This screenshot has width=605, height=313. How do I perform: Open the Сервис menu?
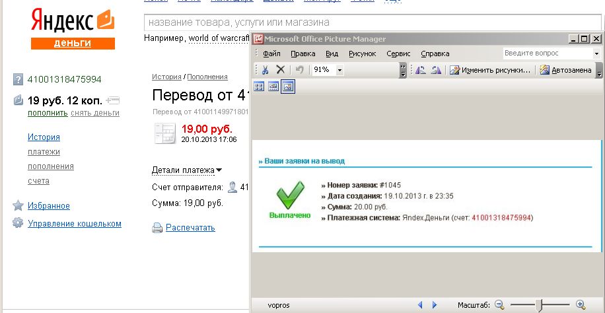(x=398, y=53)
